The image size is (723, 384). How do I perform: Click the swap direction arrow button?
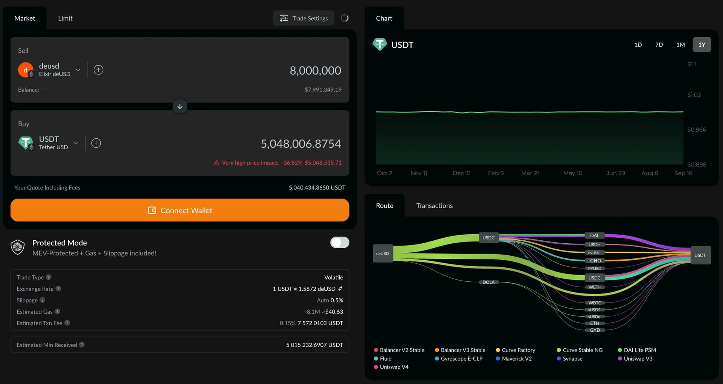coord(180,106)
